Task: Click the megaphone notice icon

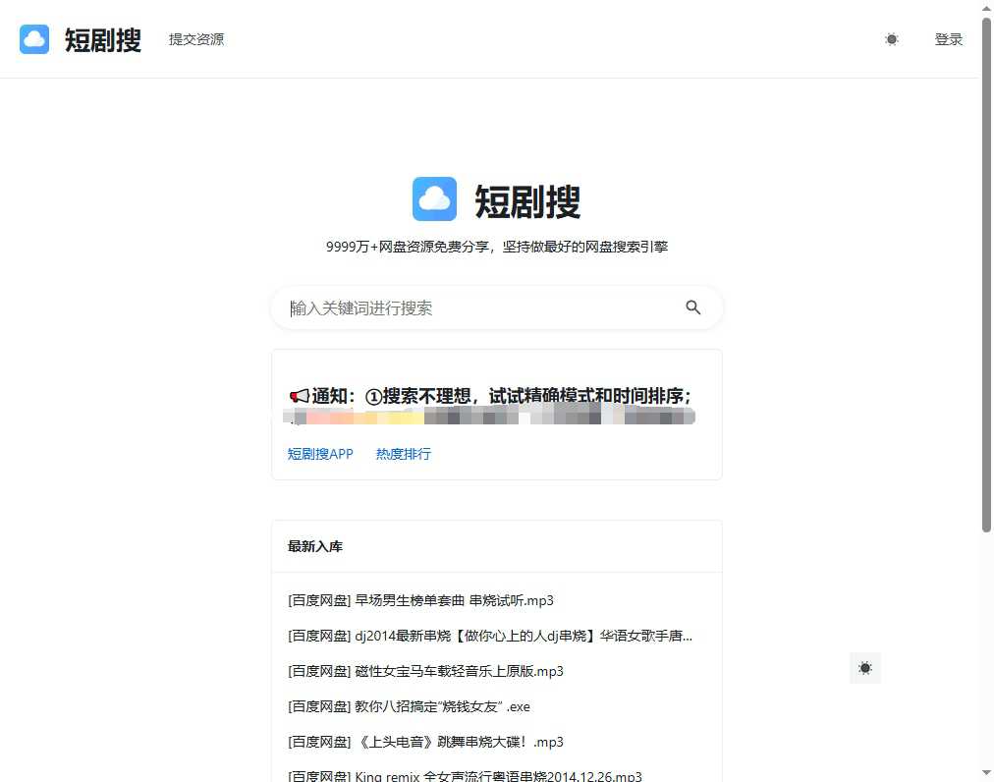Action: click(298, 395)
